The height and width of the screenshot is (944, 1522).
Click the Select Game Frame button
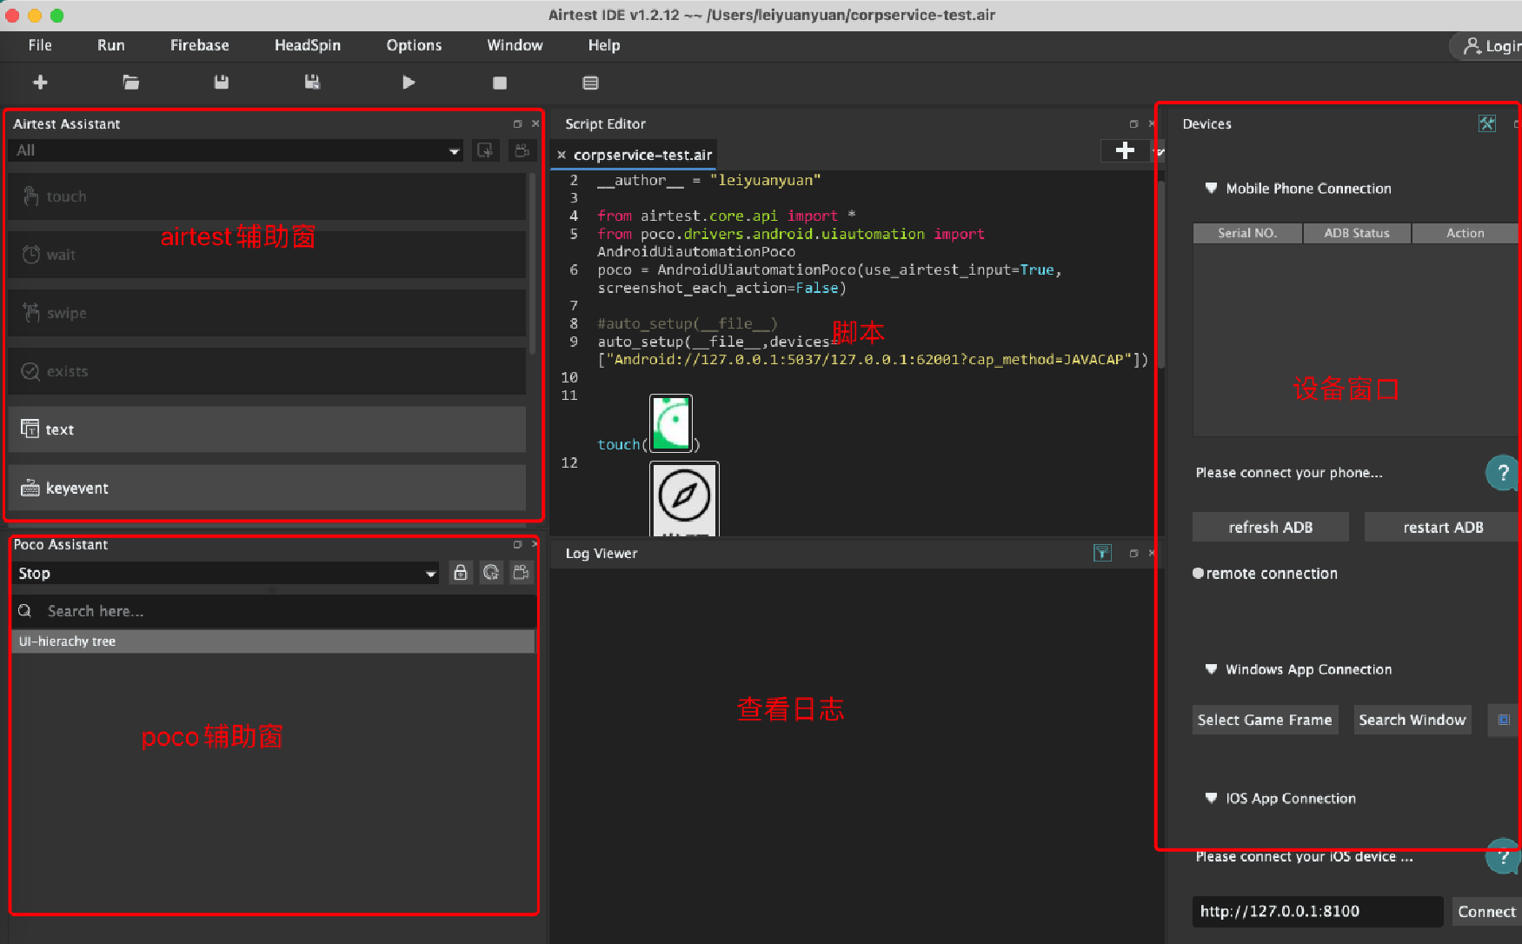pos(1265,720)
